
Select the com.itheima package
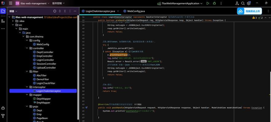[x=35, y=37]
